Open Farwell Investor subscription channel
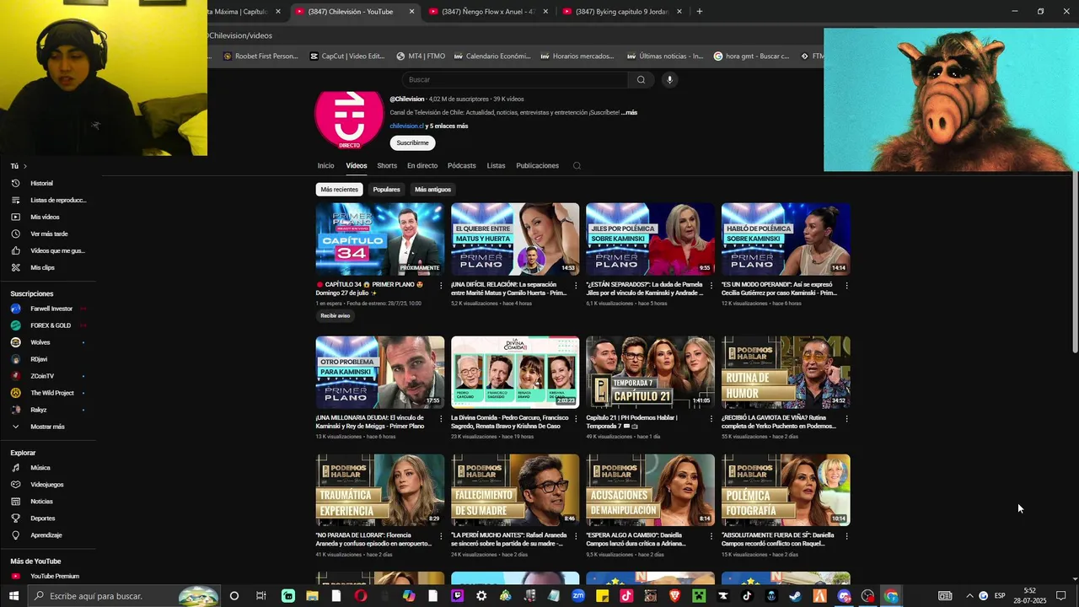The width and height of the screenshot is (1079, 607). 51,309
